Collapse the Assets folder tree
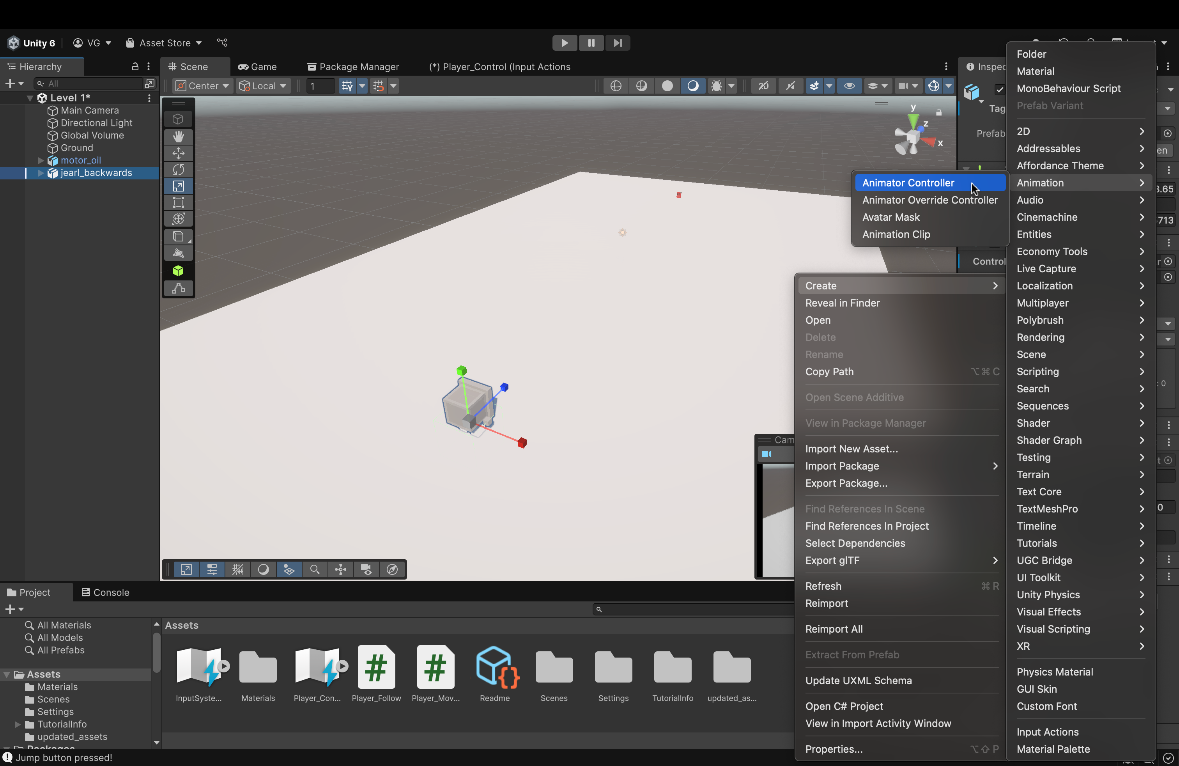The width and height of the screenshot is (1179, 766). point(7,675)
